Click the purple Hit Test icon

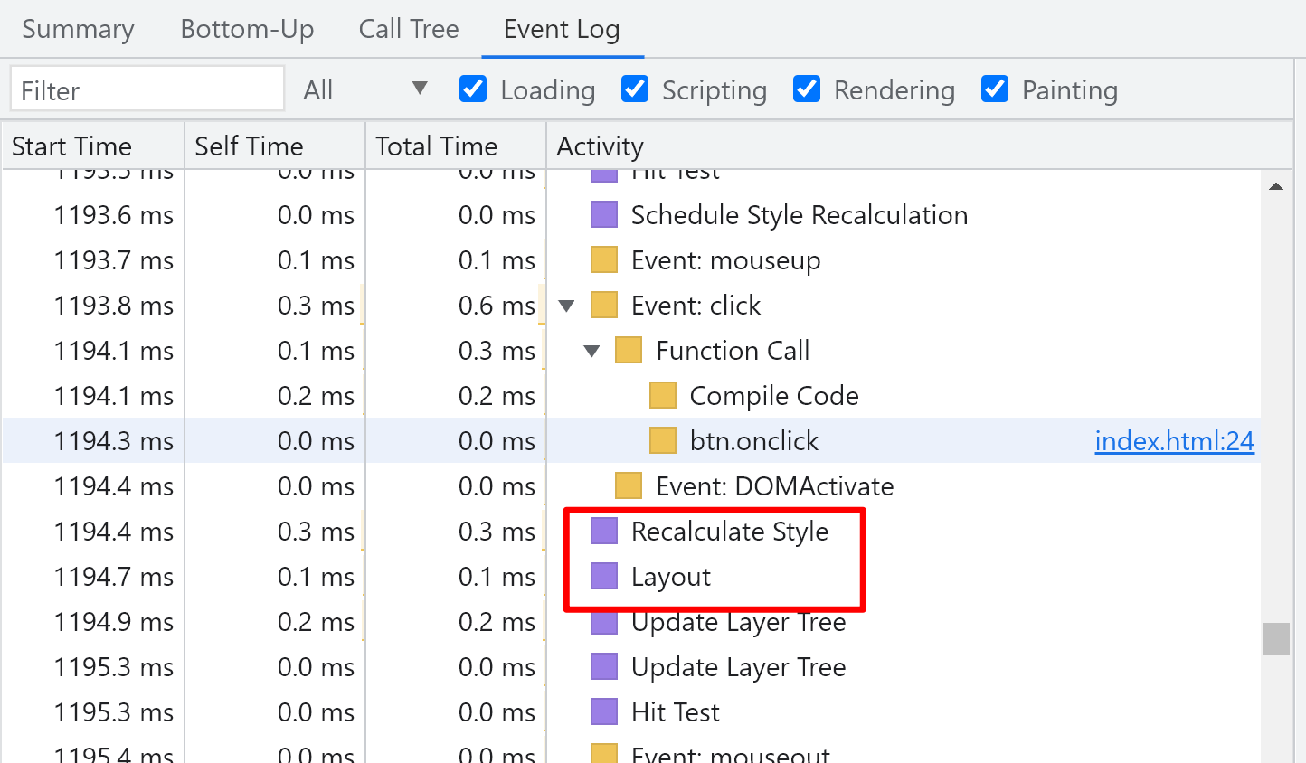coord(603,712)
